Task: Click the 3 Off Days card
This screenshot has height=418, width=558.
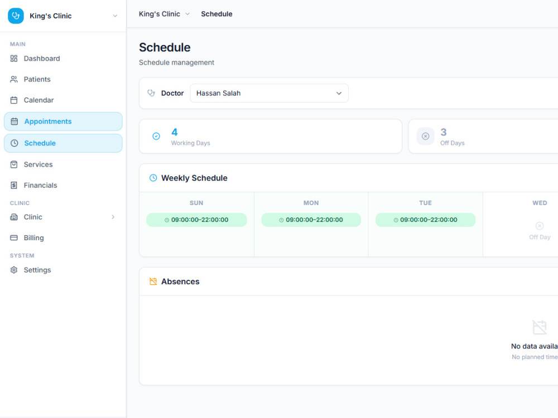Action: coord(483,136)
